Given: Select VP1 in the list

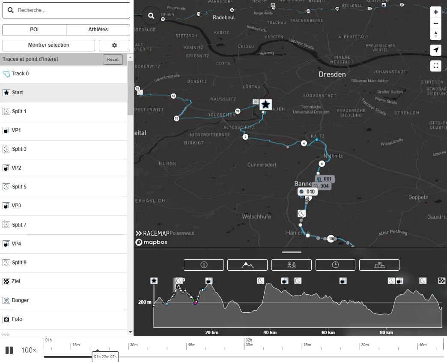Looking at the screenshot, I should (63, 130).
